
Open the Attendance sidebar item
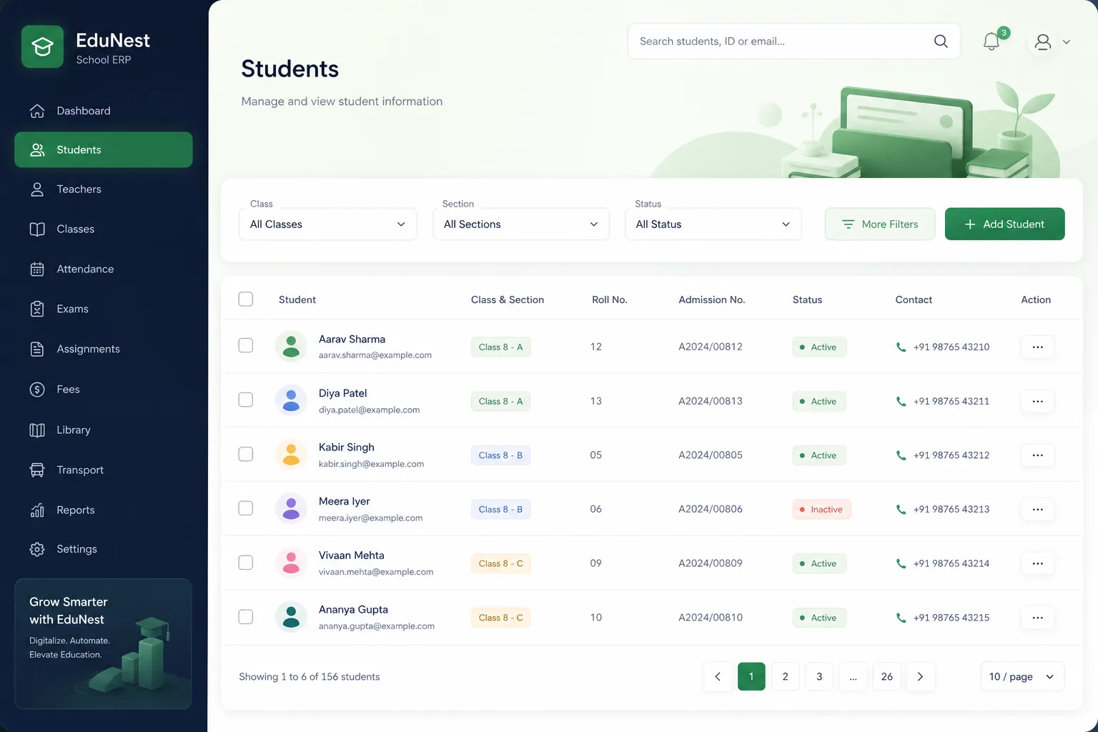coord(104,269)
